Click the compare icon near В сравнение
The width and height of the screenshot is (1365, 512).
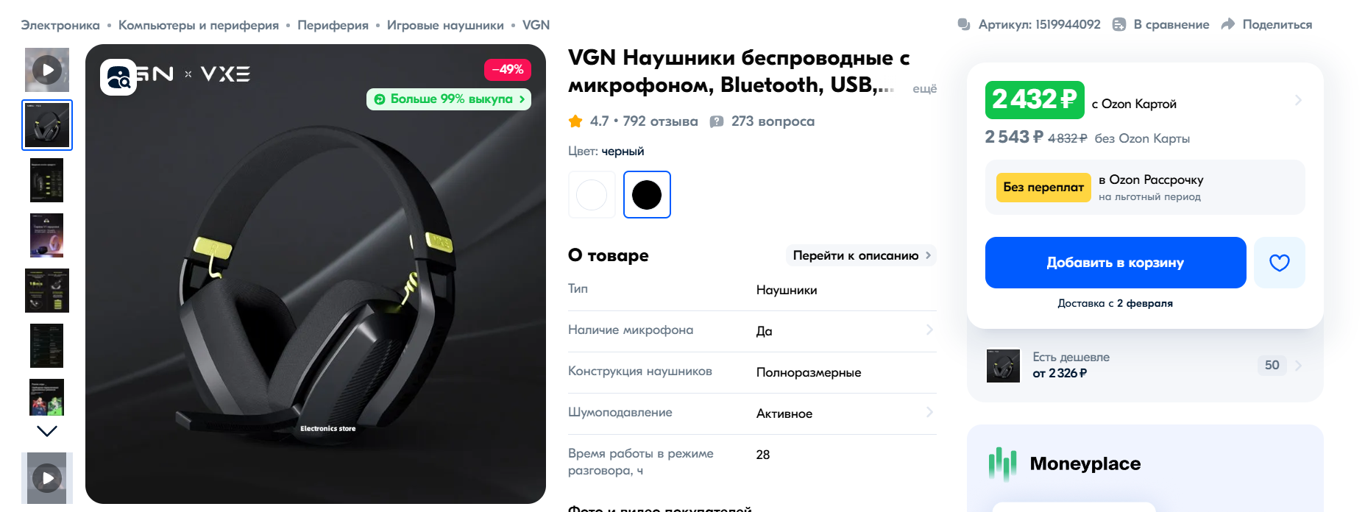(x=1118, y=24)
